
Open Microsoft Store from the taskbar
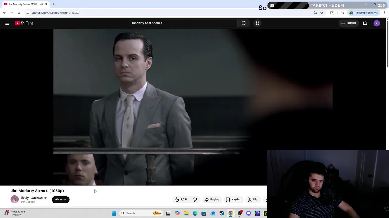204,213
